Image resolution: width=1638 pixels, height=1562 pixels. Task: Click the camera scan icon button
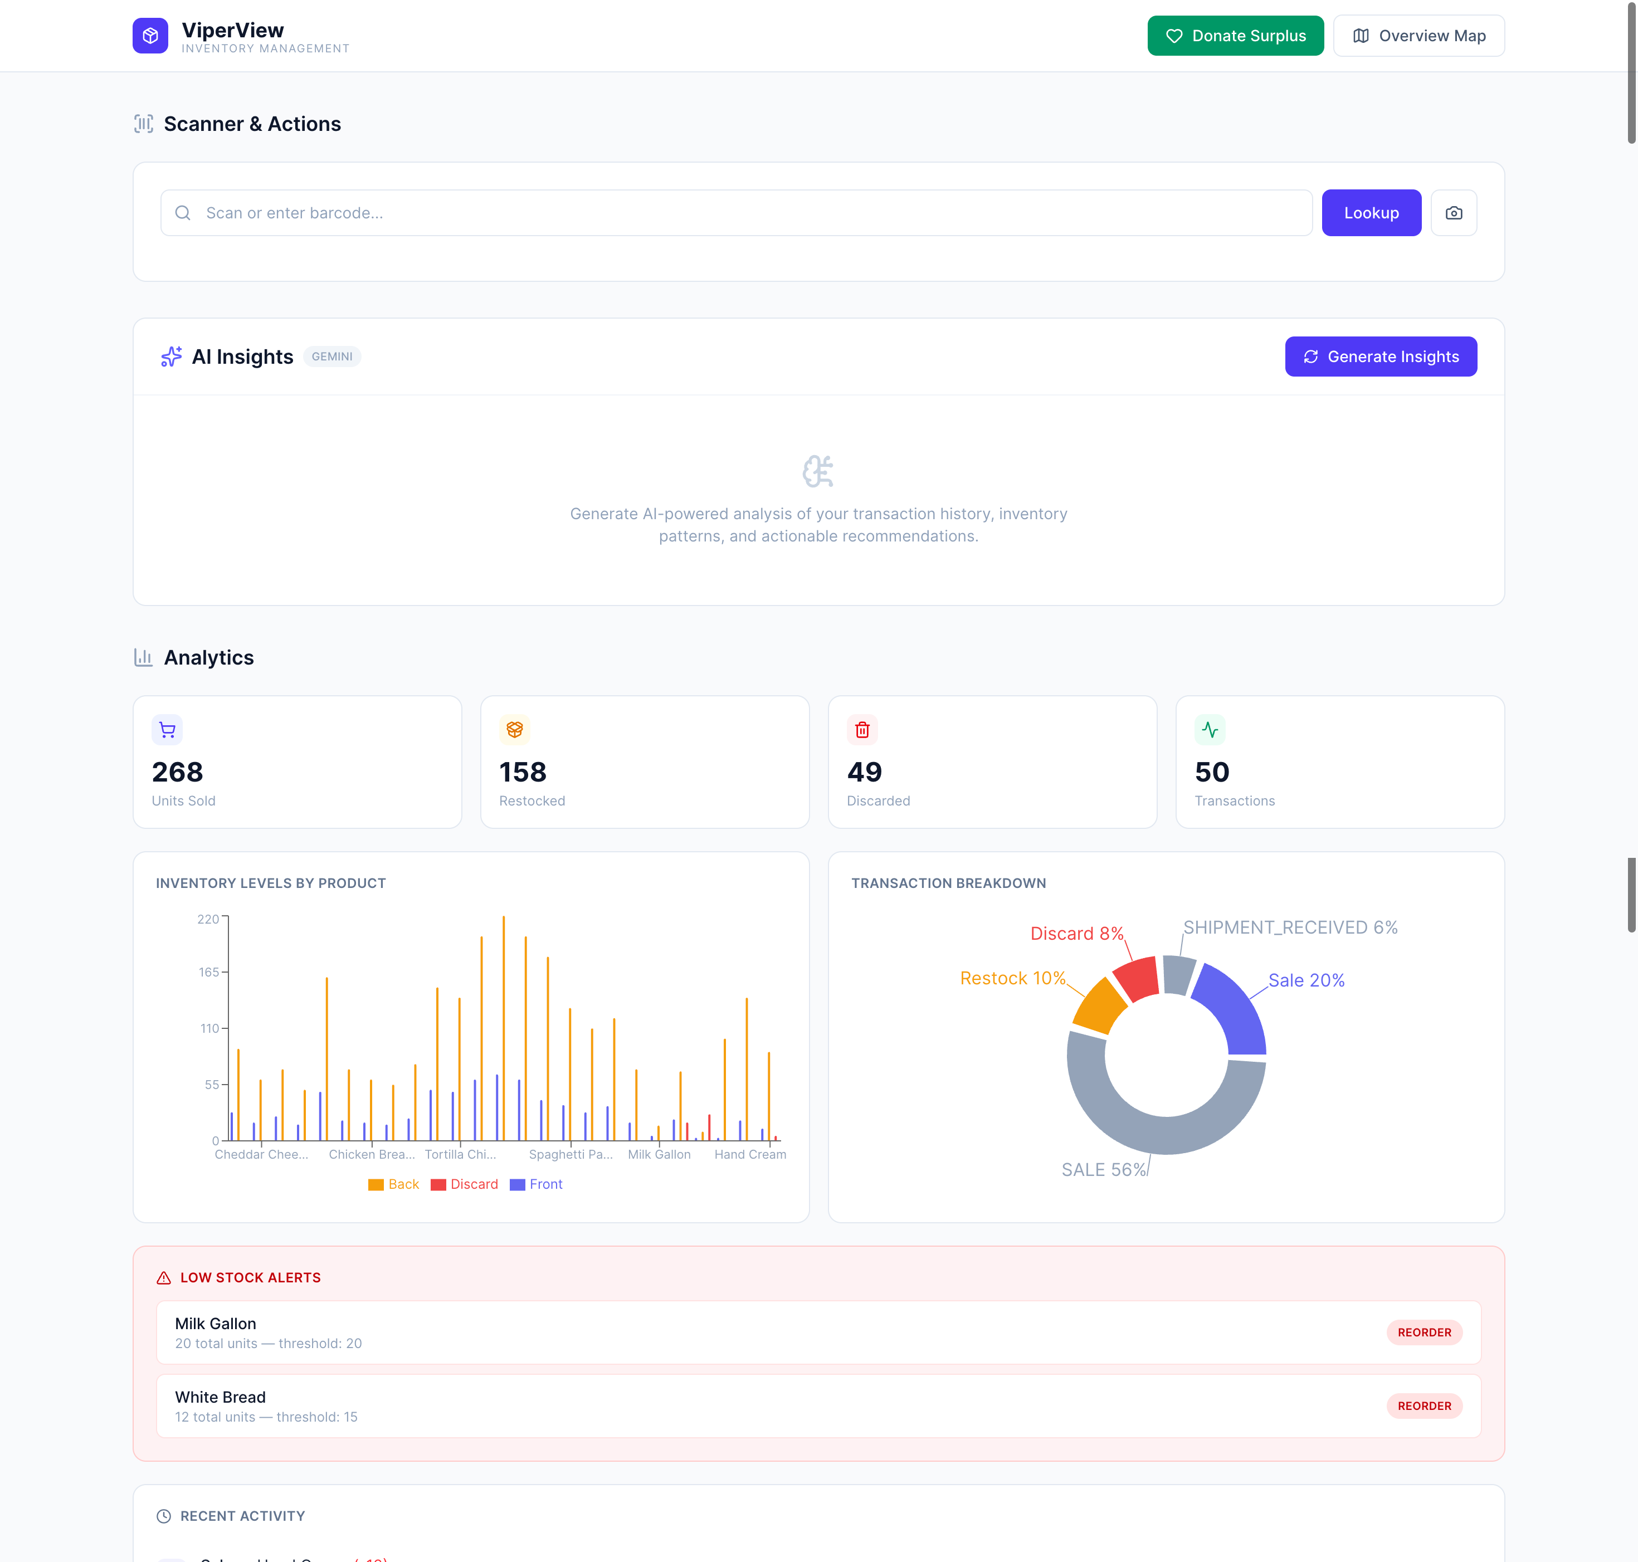1453,213
